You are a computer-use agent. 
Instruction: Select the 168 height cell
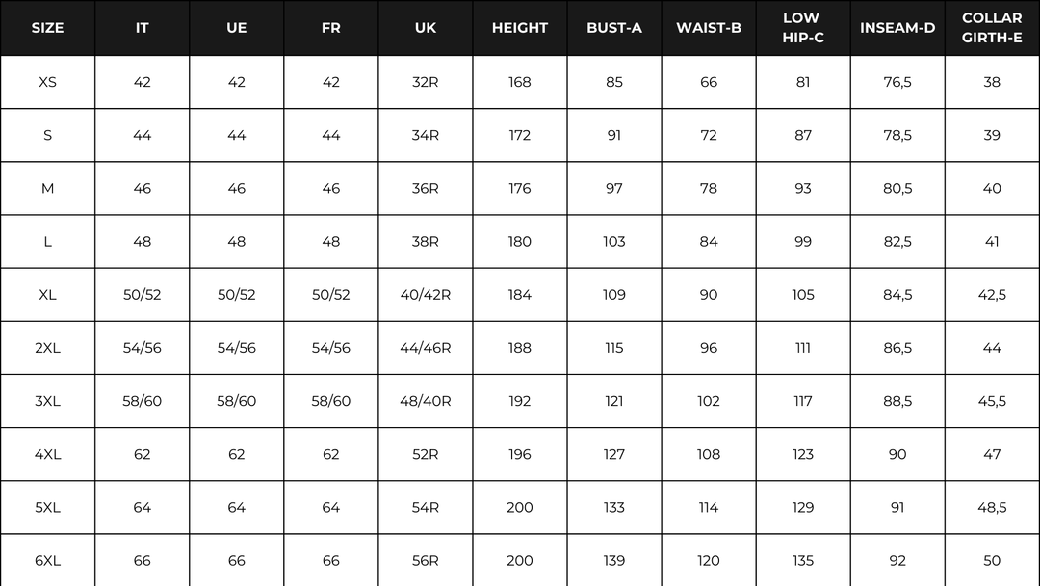(x=519, y=82)
